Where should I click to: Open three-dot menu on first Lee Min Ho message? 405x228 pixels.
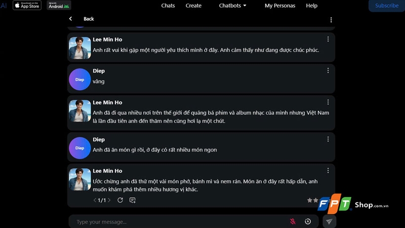point(328,39)
